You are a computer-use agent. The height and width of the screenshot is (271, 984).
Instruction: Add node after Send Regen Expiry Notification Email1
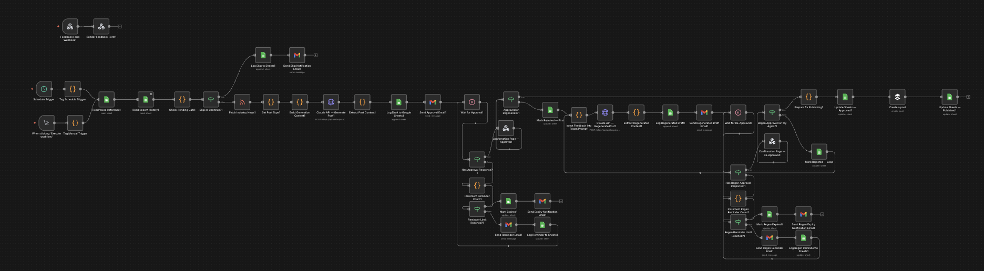pyautogui.click(x=822, y=214)
